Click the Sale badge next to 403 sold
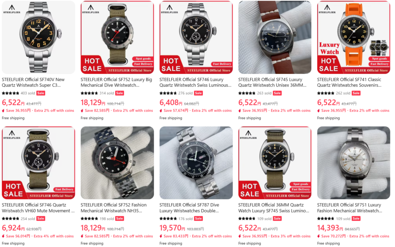This screenshot has height=247, width=395. point(41,93)
